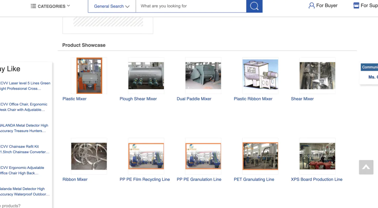Click the For Buyer person icon
This screenshot has height=208, width=378.
(x=312, y=6)
